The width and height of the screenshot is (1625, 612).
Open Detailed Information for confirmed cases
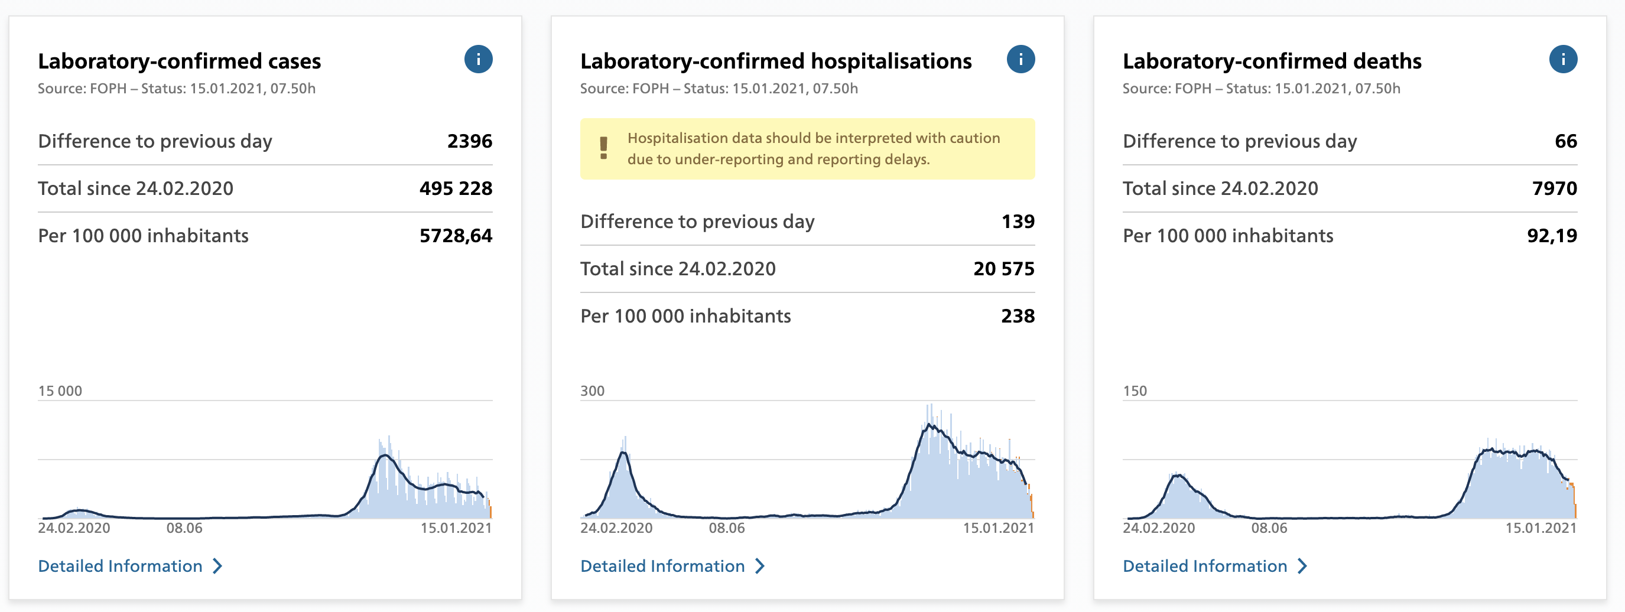click(120, 566)
